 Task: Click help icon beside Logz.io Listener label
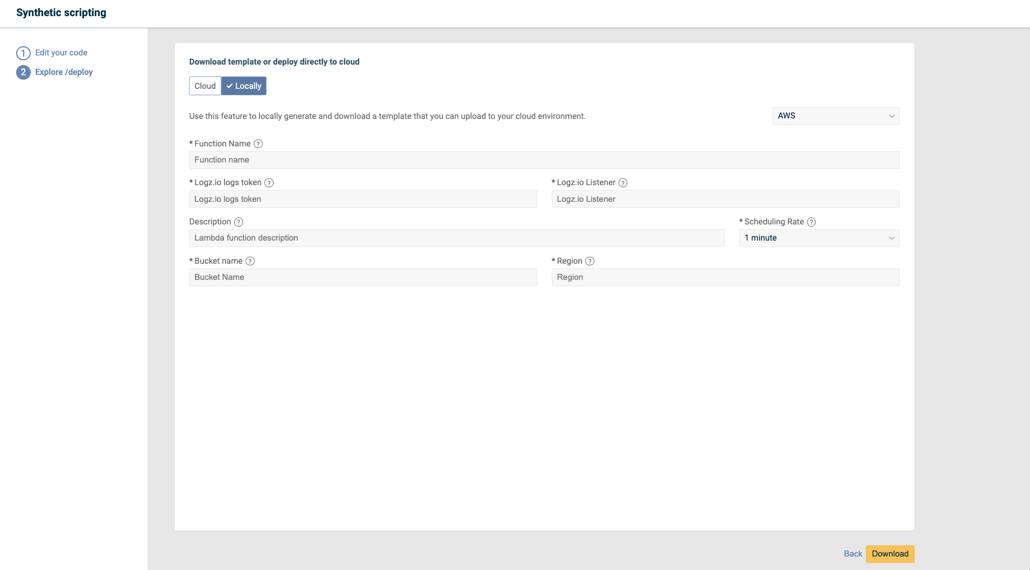[623, 183]
